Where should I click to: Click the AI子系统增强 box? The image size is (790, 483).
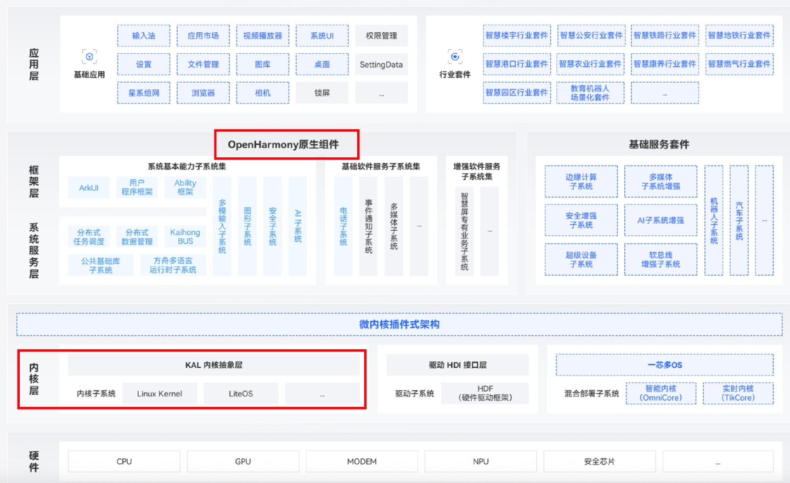click(661, 220)
